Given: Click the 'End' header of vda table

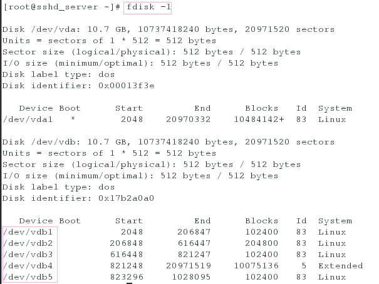Looking at the screenshot, I should point(202,108).
